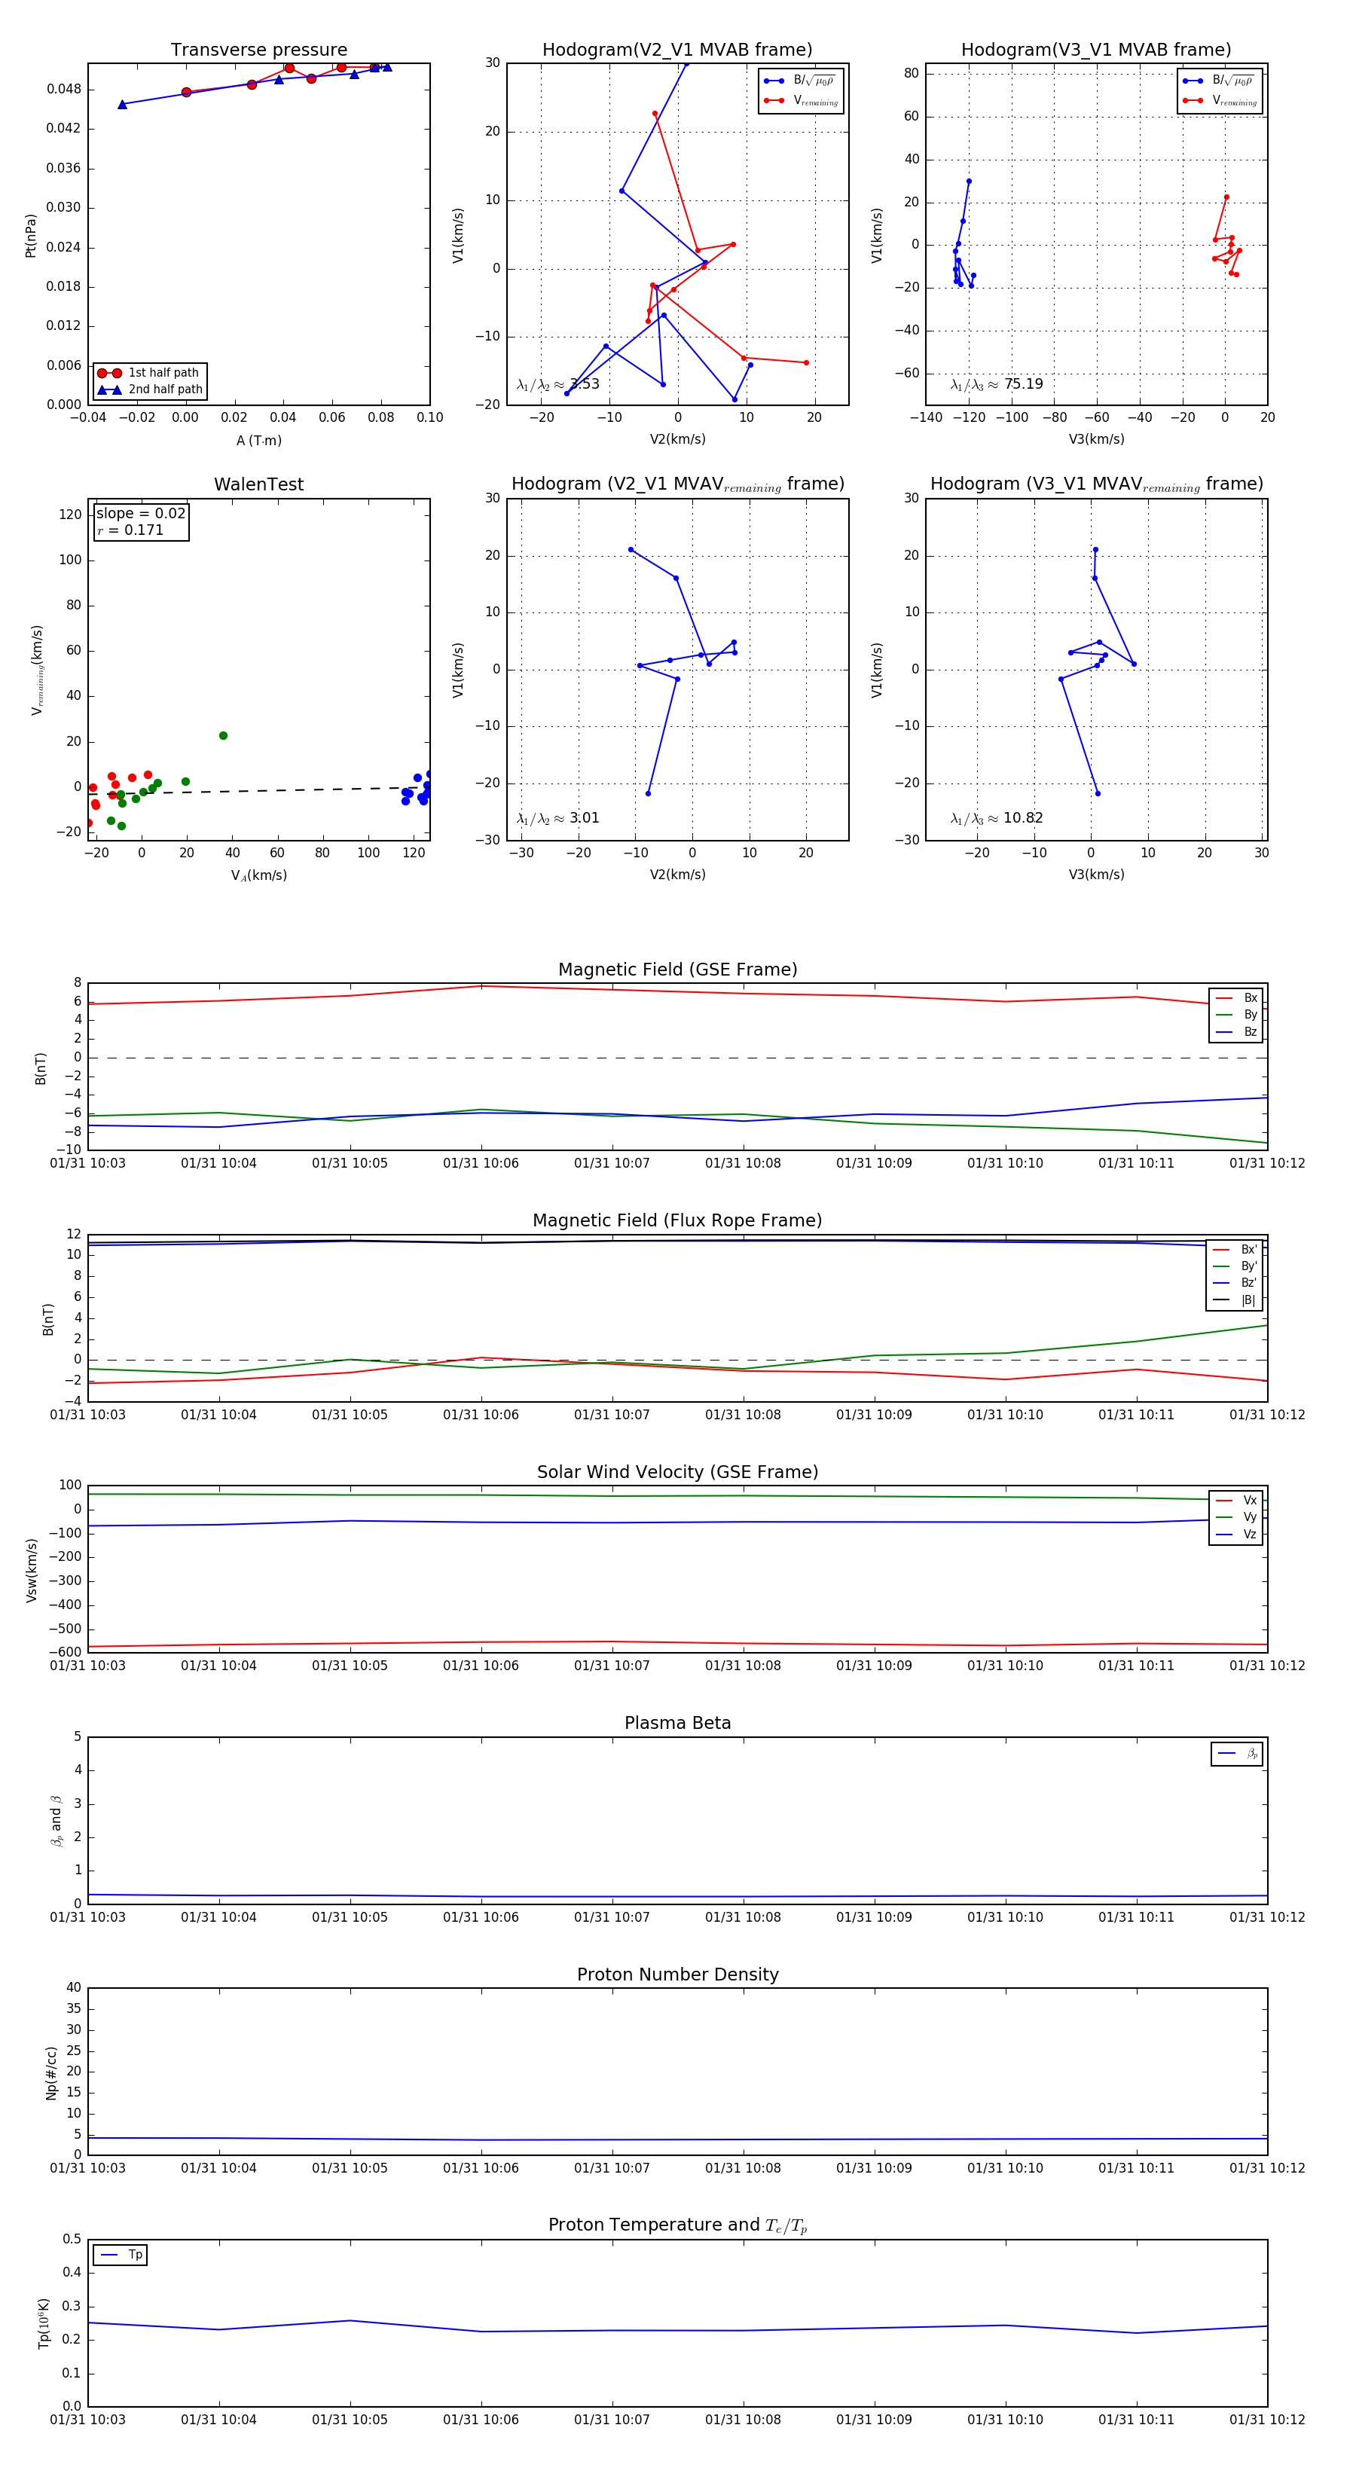Click the Bx' entry in the flux rope legend

[1235, 1250]
